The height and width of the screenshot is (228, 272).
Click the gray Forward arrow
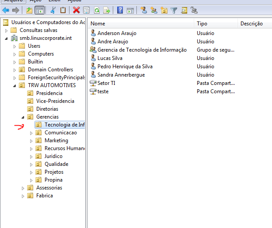coord(16,10)
